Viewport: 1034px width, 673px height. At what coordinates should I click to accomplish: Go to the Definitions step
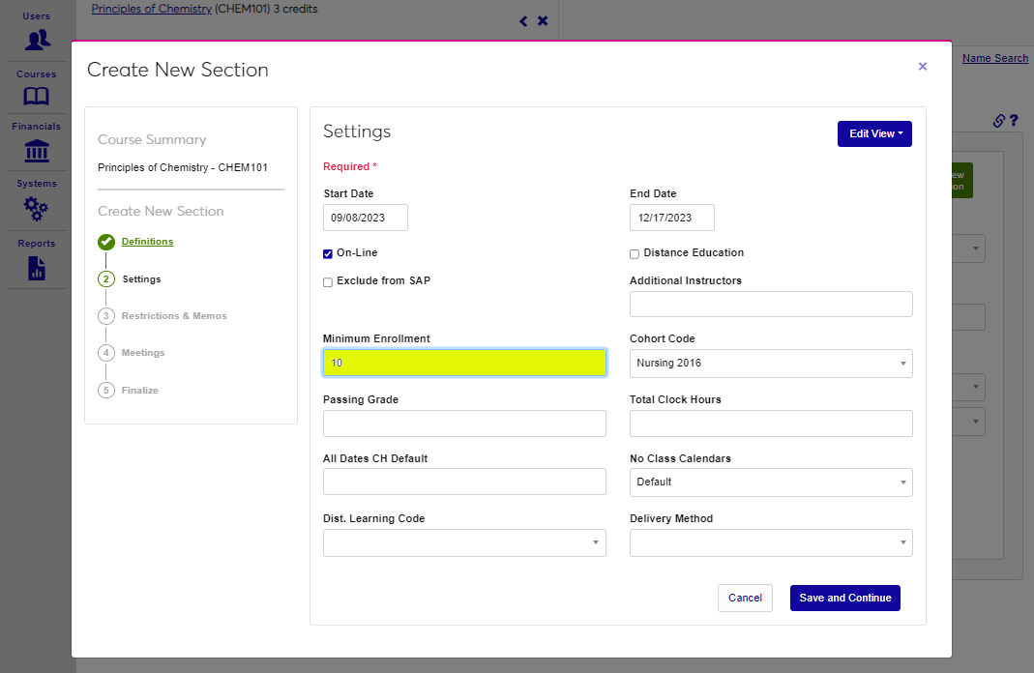tap(147, 242)
